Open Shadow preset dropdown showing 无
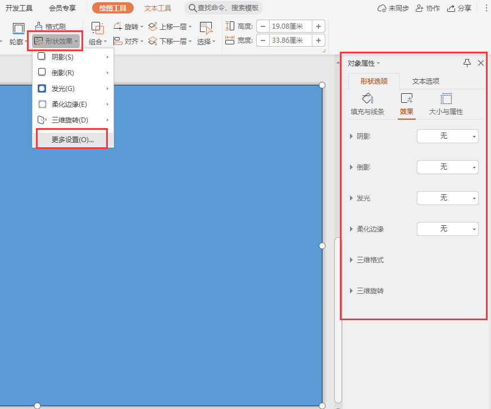 click(x=448, y=136)
